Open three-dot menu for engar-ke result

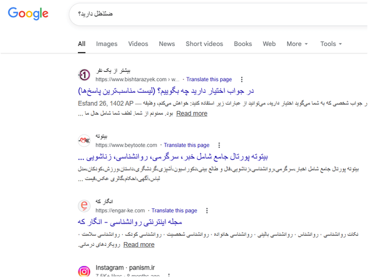(207, 211)
